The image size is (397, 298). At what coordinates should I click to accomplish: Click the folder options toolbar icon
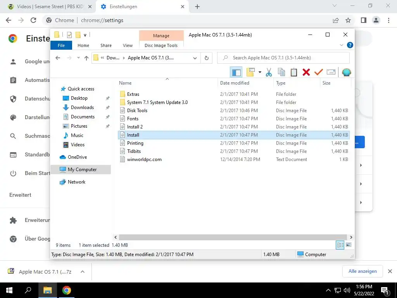click(250, 72)
